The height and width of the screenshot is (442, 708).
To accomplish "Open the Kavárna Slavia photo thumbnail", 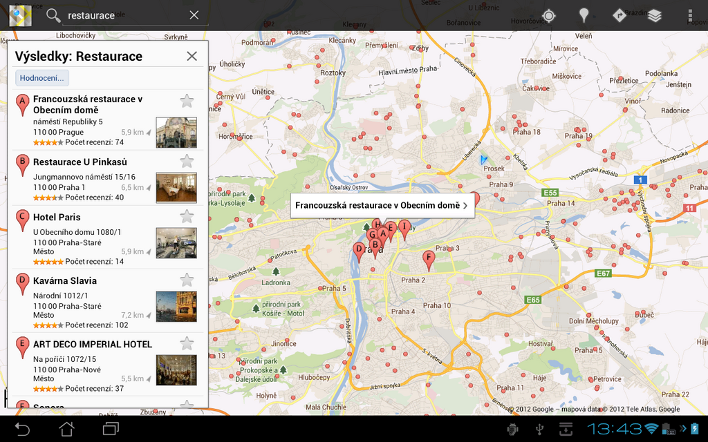I will (x=176, y=306).
